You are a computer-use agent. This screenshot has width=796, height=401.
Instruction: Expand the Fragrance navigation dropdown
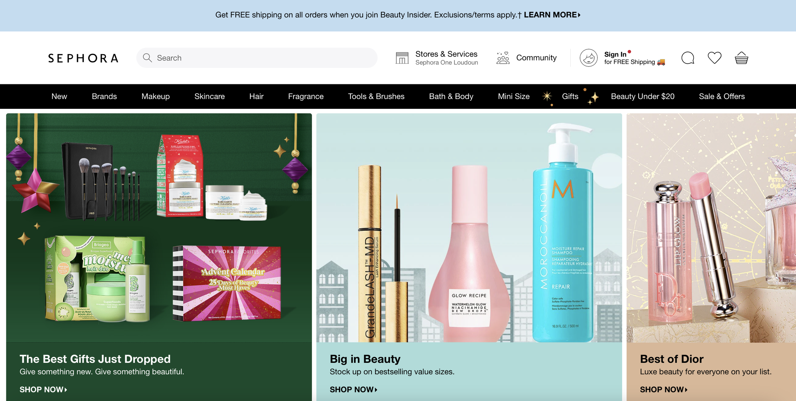(305, 96)
